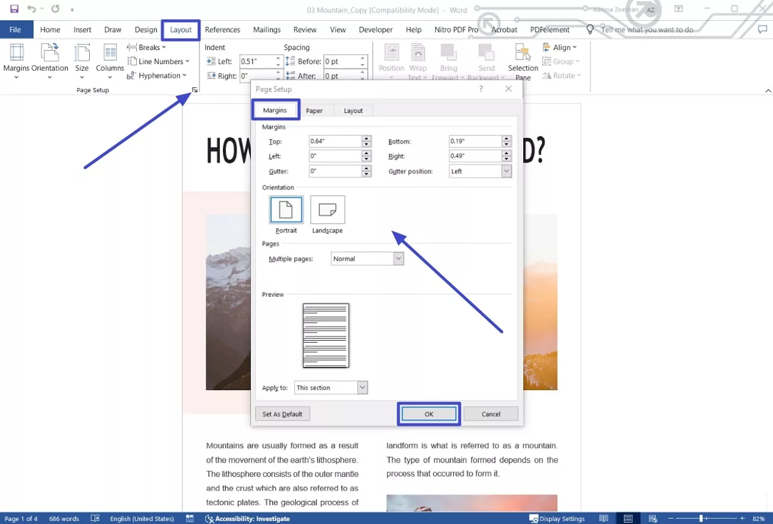Adjust the zoom slider in the status bar

pos(702,519)
